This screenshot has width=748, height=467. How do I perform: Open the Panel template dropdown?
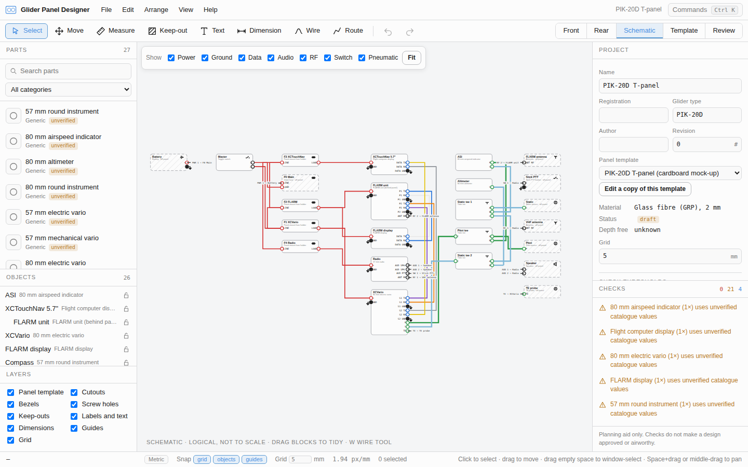(670, 173)
